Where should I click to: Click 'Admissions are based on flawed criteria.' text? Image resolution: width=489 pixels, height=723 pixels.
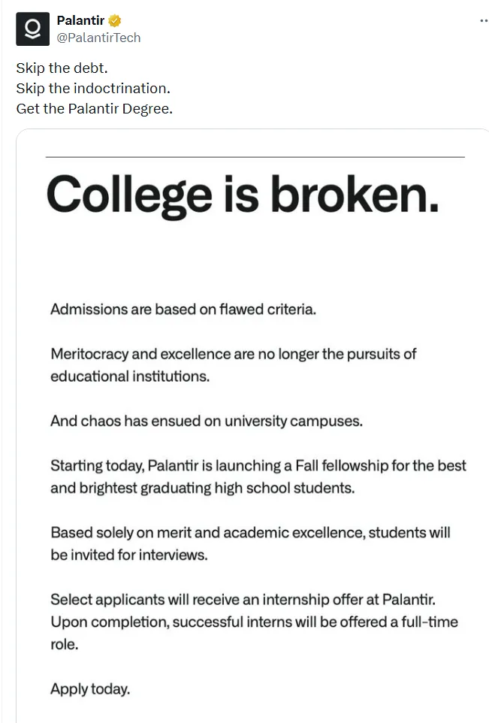(183, 309)
